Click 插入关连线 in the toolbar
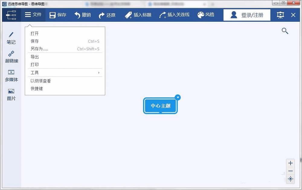302x190 pixels. click(x=174, y=15)
